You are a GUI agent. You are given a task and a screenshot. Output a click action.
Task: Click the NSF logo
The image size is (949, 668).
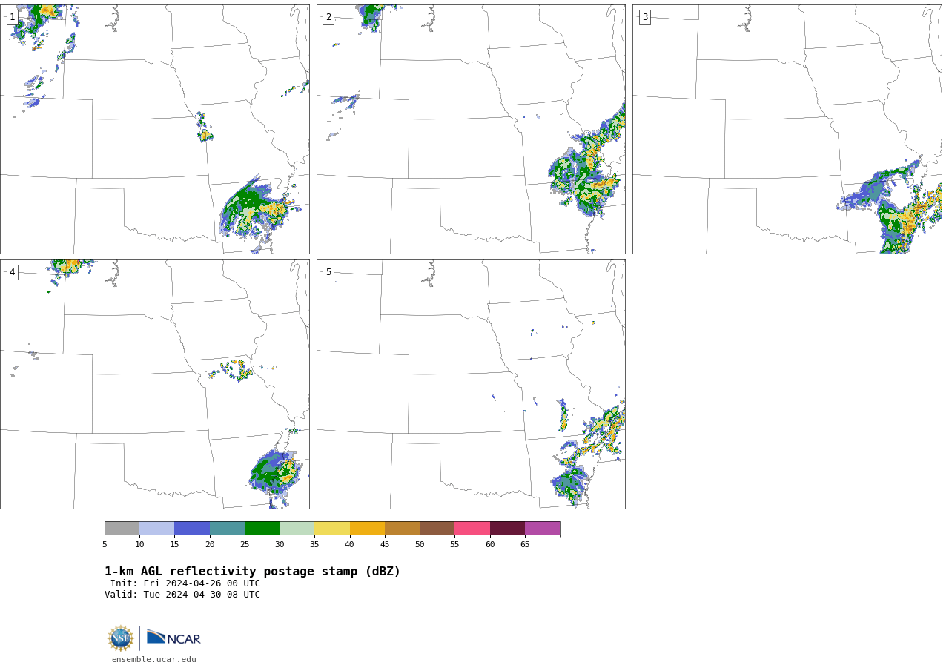coord(121,638)
